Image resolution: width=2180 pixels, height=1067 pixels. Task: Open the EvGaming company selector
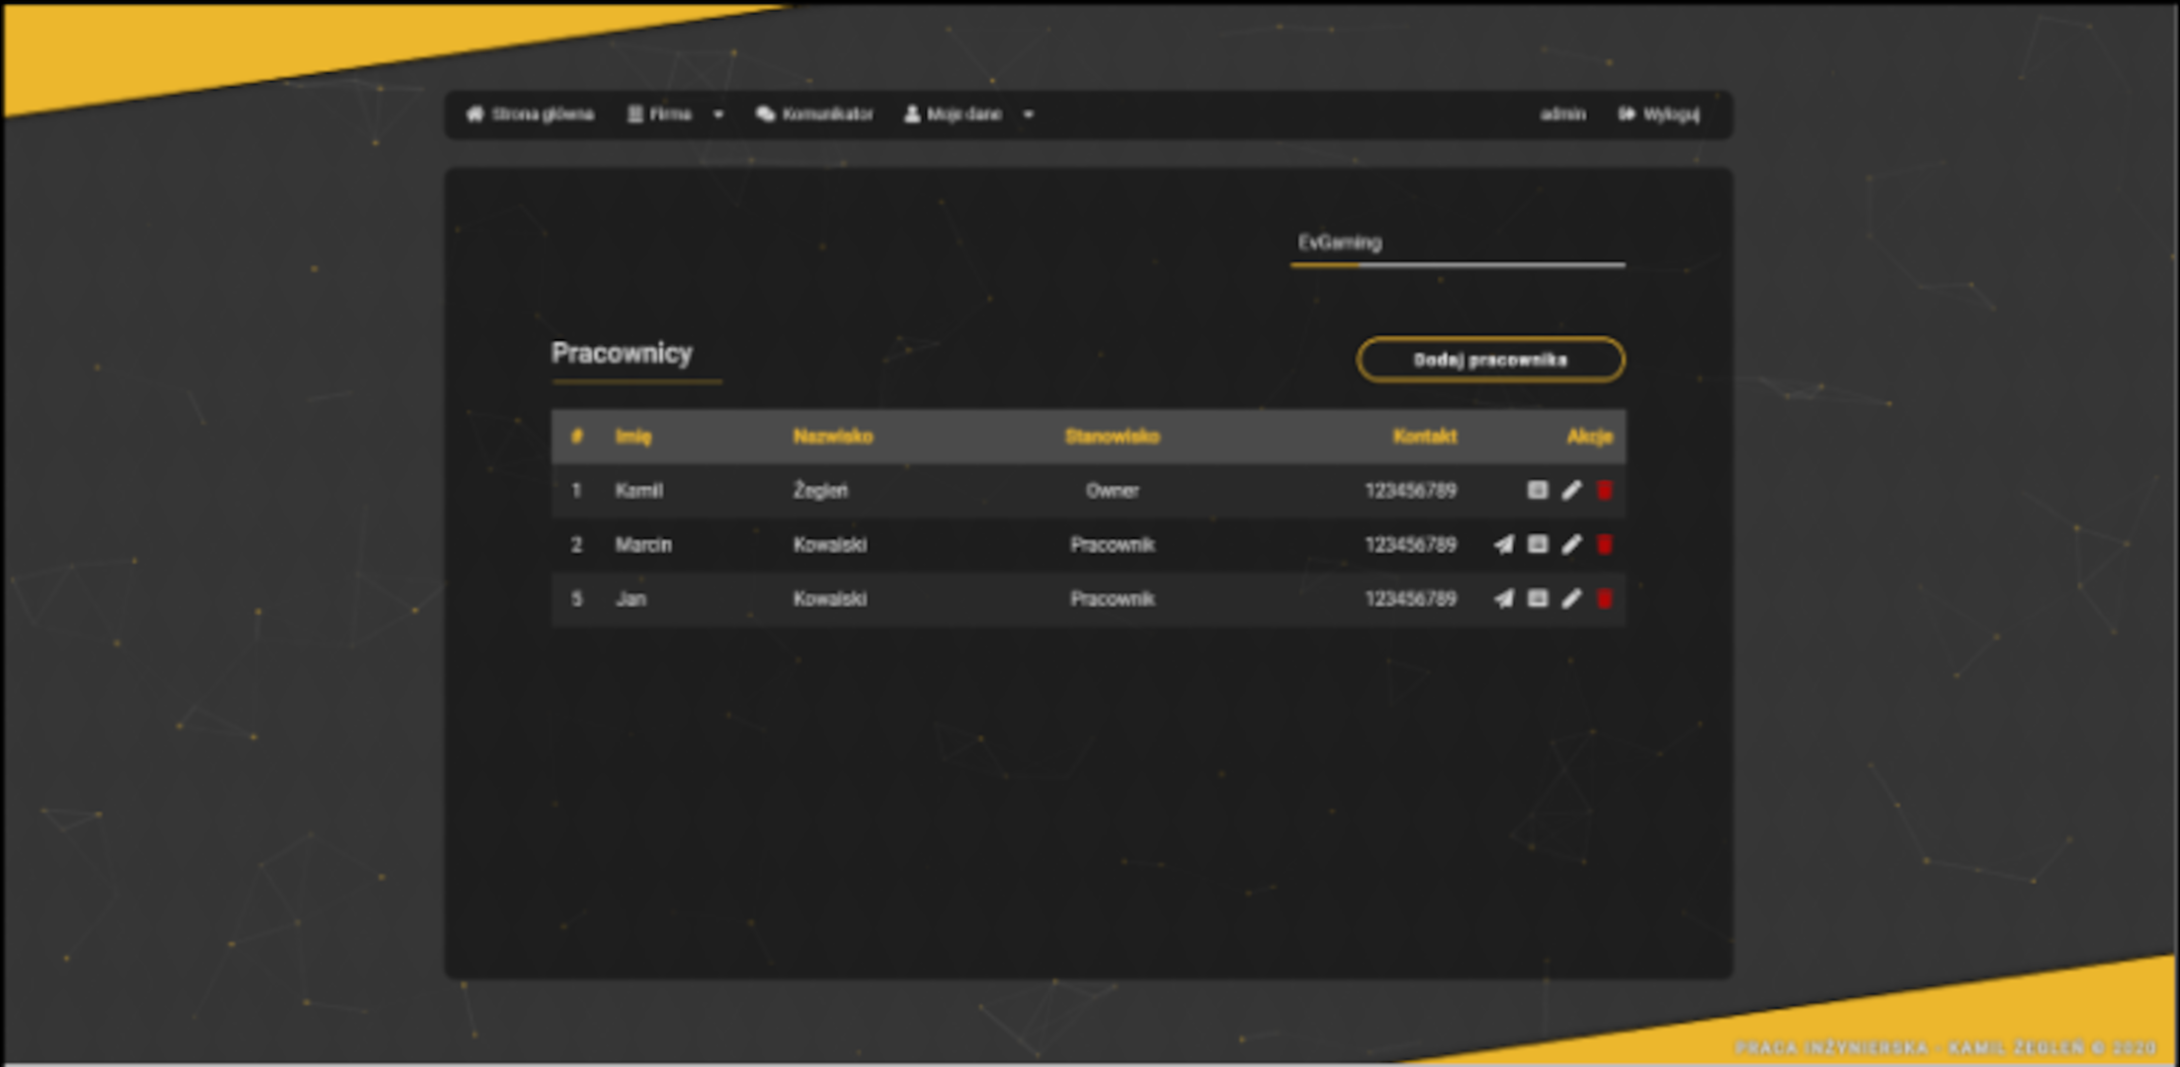pyautogui.click(x=1457, y=243)
